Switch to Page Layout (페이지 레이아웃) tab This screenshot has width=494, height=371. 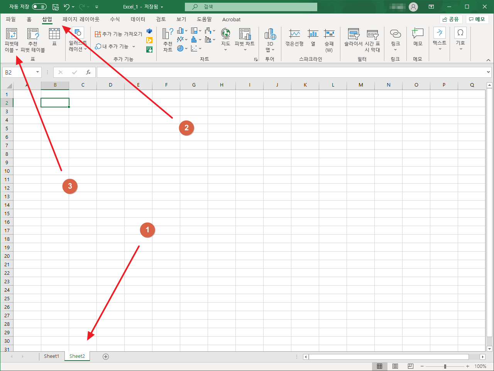[x=81, y=19]
